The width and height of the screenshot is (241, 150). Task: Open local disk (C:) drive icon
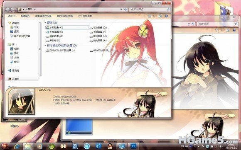point(48,28)
